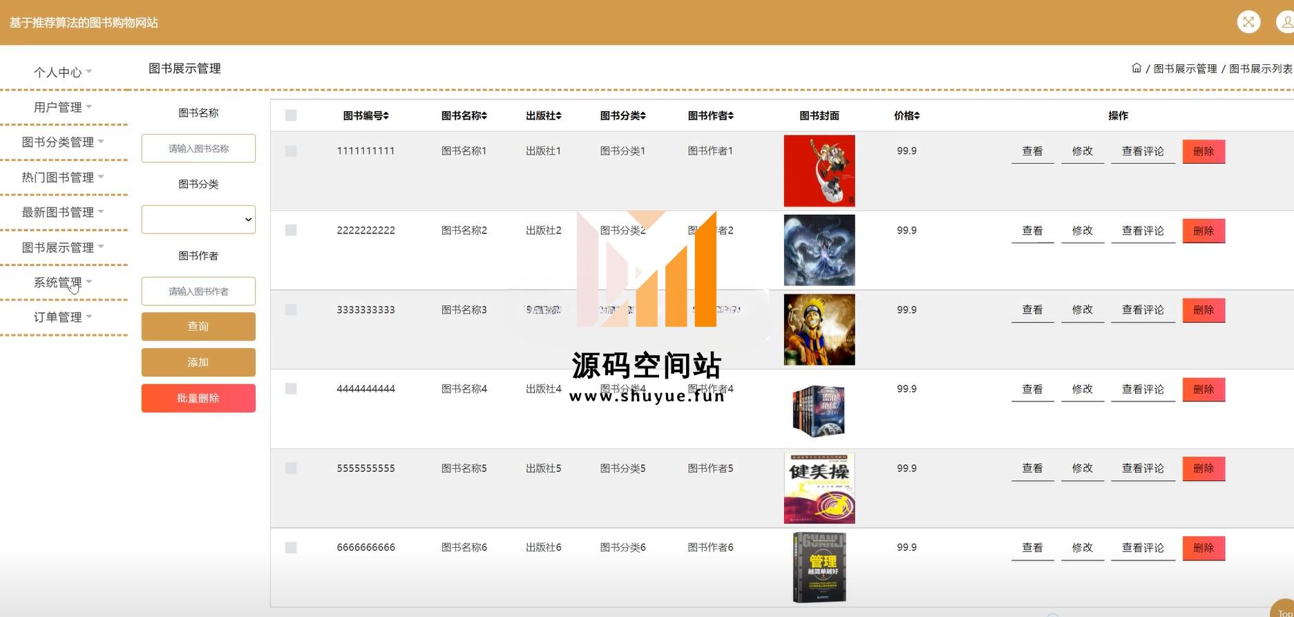Sort by 图书名称 column header
Viewport: 1294px width, 617px height.
coord(464,115)
